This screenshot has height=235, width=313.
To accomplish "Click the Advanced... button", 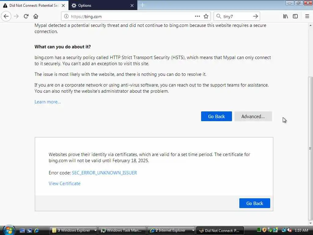I will [x=253, y=116].
